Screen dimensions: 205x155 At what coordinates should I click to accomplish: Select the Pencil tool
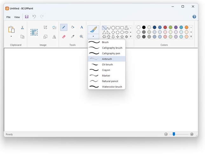click(x=64, y=27)
